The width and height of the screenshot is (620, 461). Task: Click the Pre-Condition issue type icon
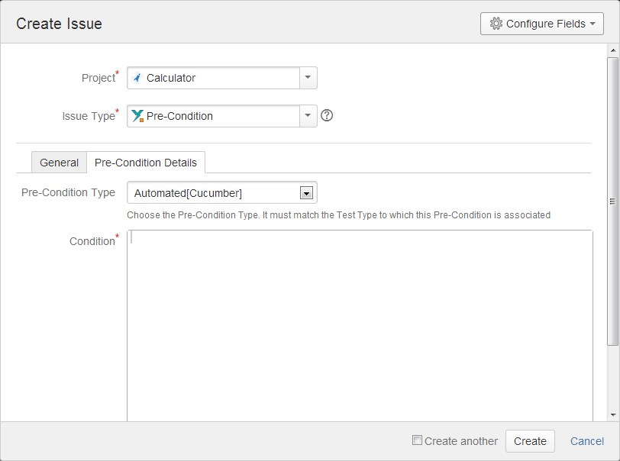click(137, 116)
